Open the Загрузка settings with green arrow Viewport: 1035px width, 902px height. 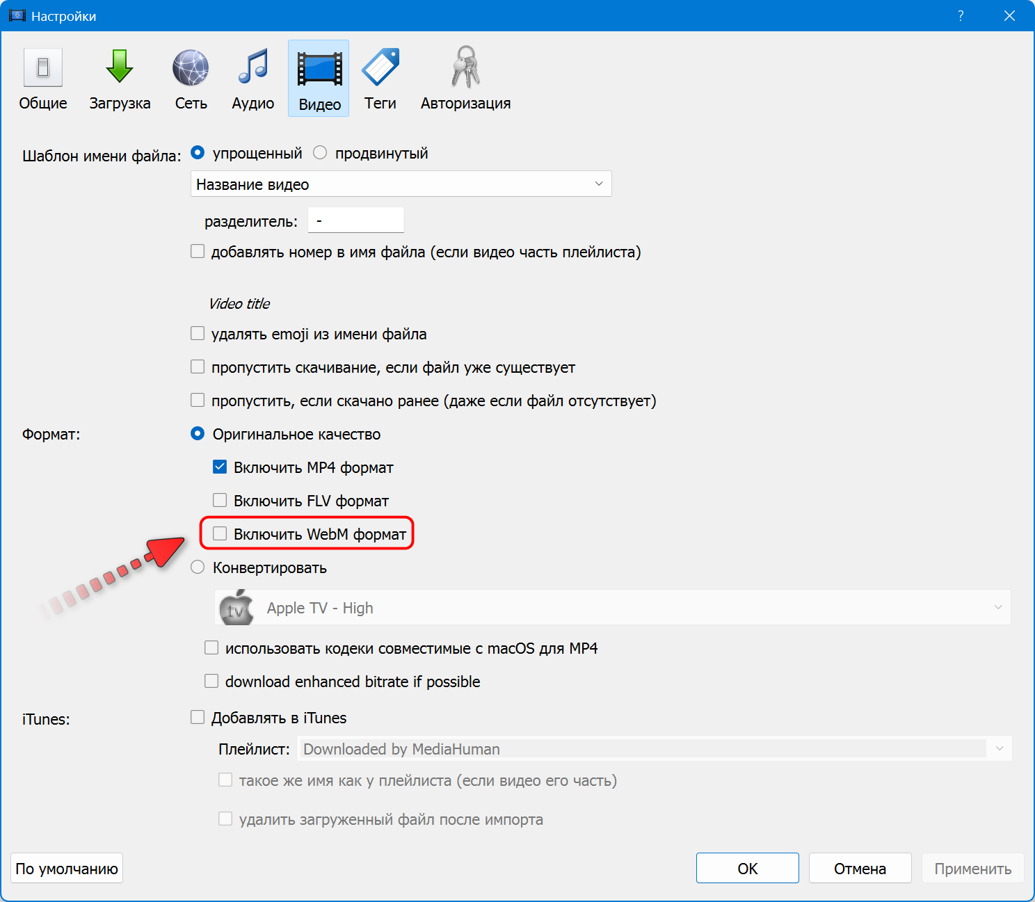click(120, 79)
